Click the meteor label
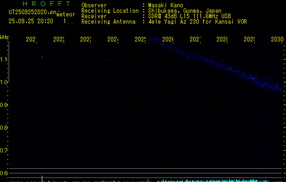This screenshot has width=286, height=182. tap(66, 15)
